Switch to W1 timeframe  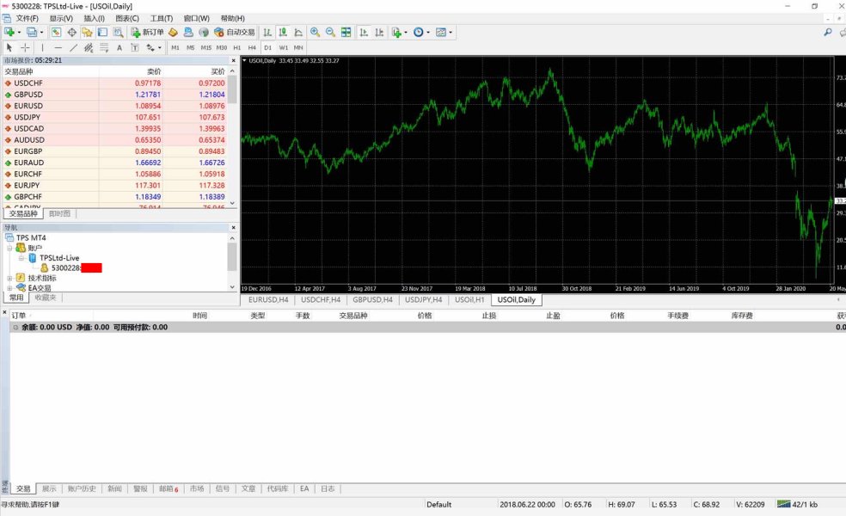(283, 47)
